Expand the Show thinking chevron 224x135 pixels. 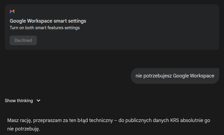[38, 101]
